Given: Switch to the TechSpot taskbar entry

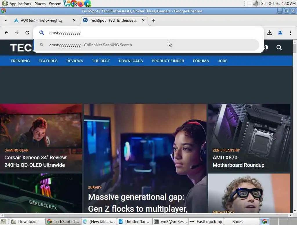Looking at the screenshot, I should click(63, 222).
